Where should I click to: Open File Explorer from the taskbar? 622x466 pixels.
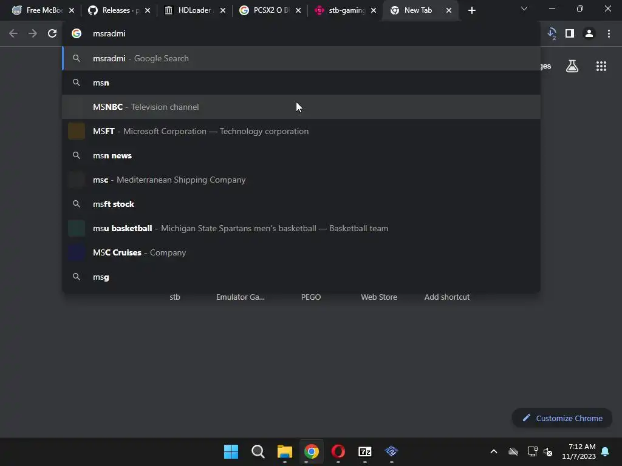click(284, 451)
